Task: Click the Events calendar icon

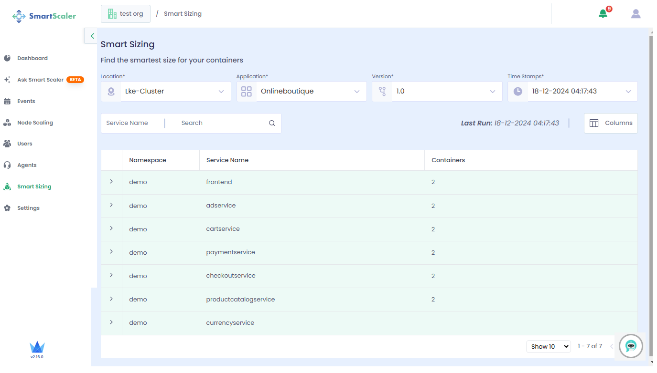Action: (x=7, y=101)
